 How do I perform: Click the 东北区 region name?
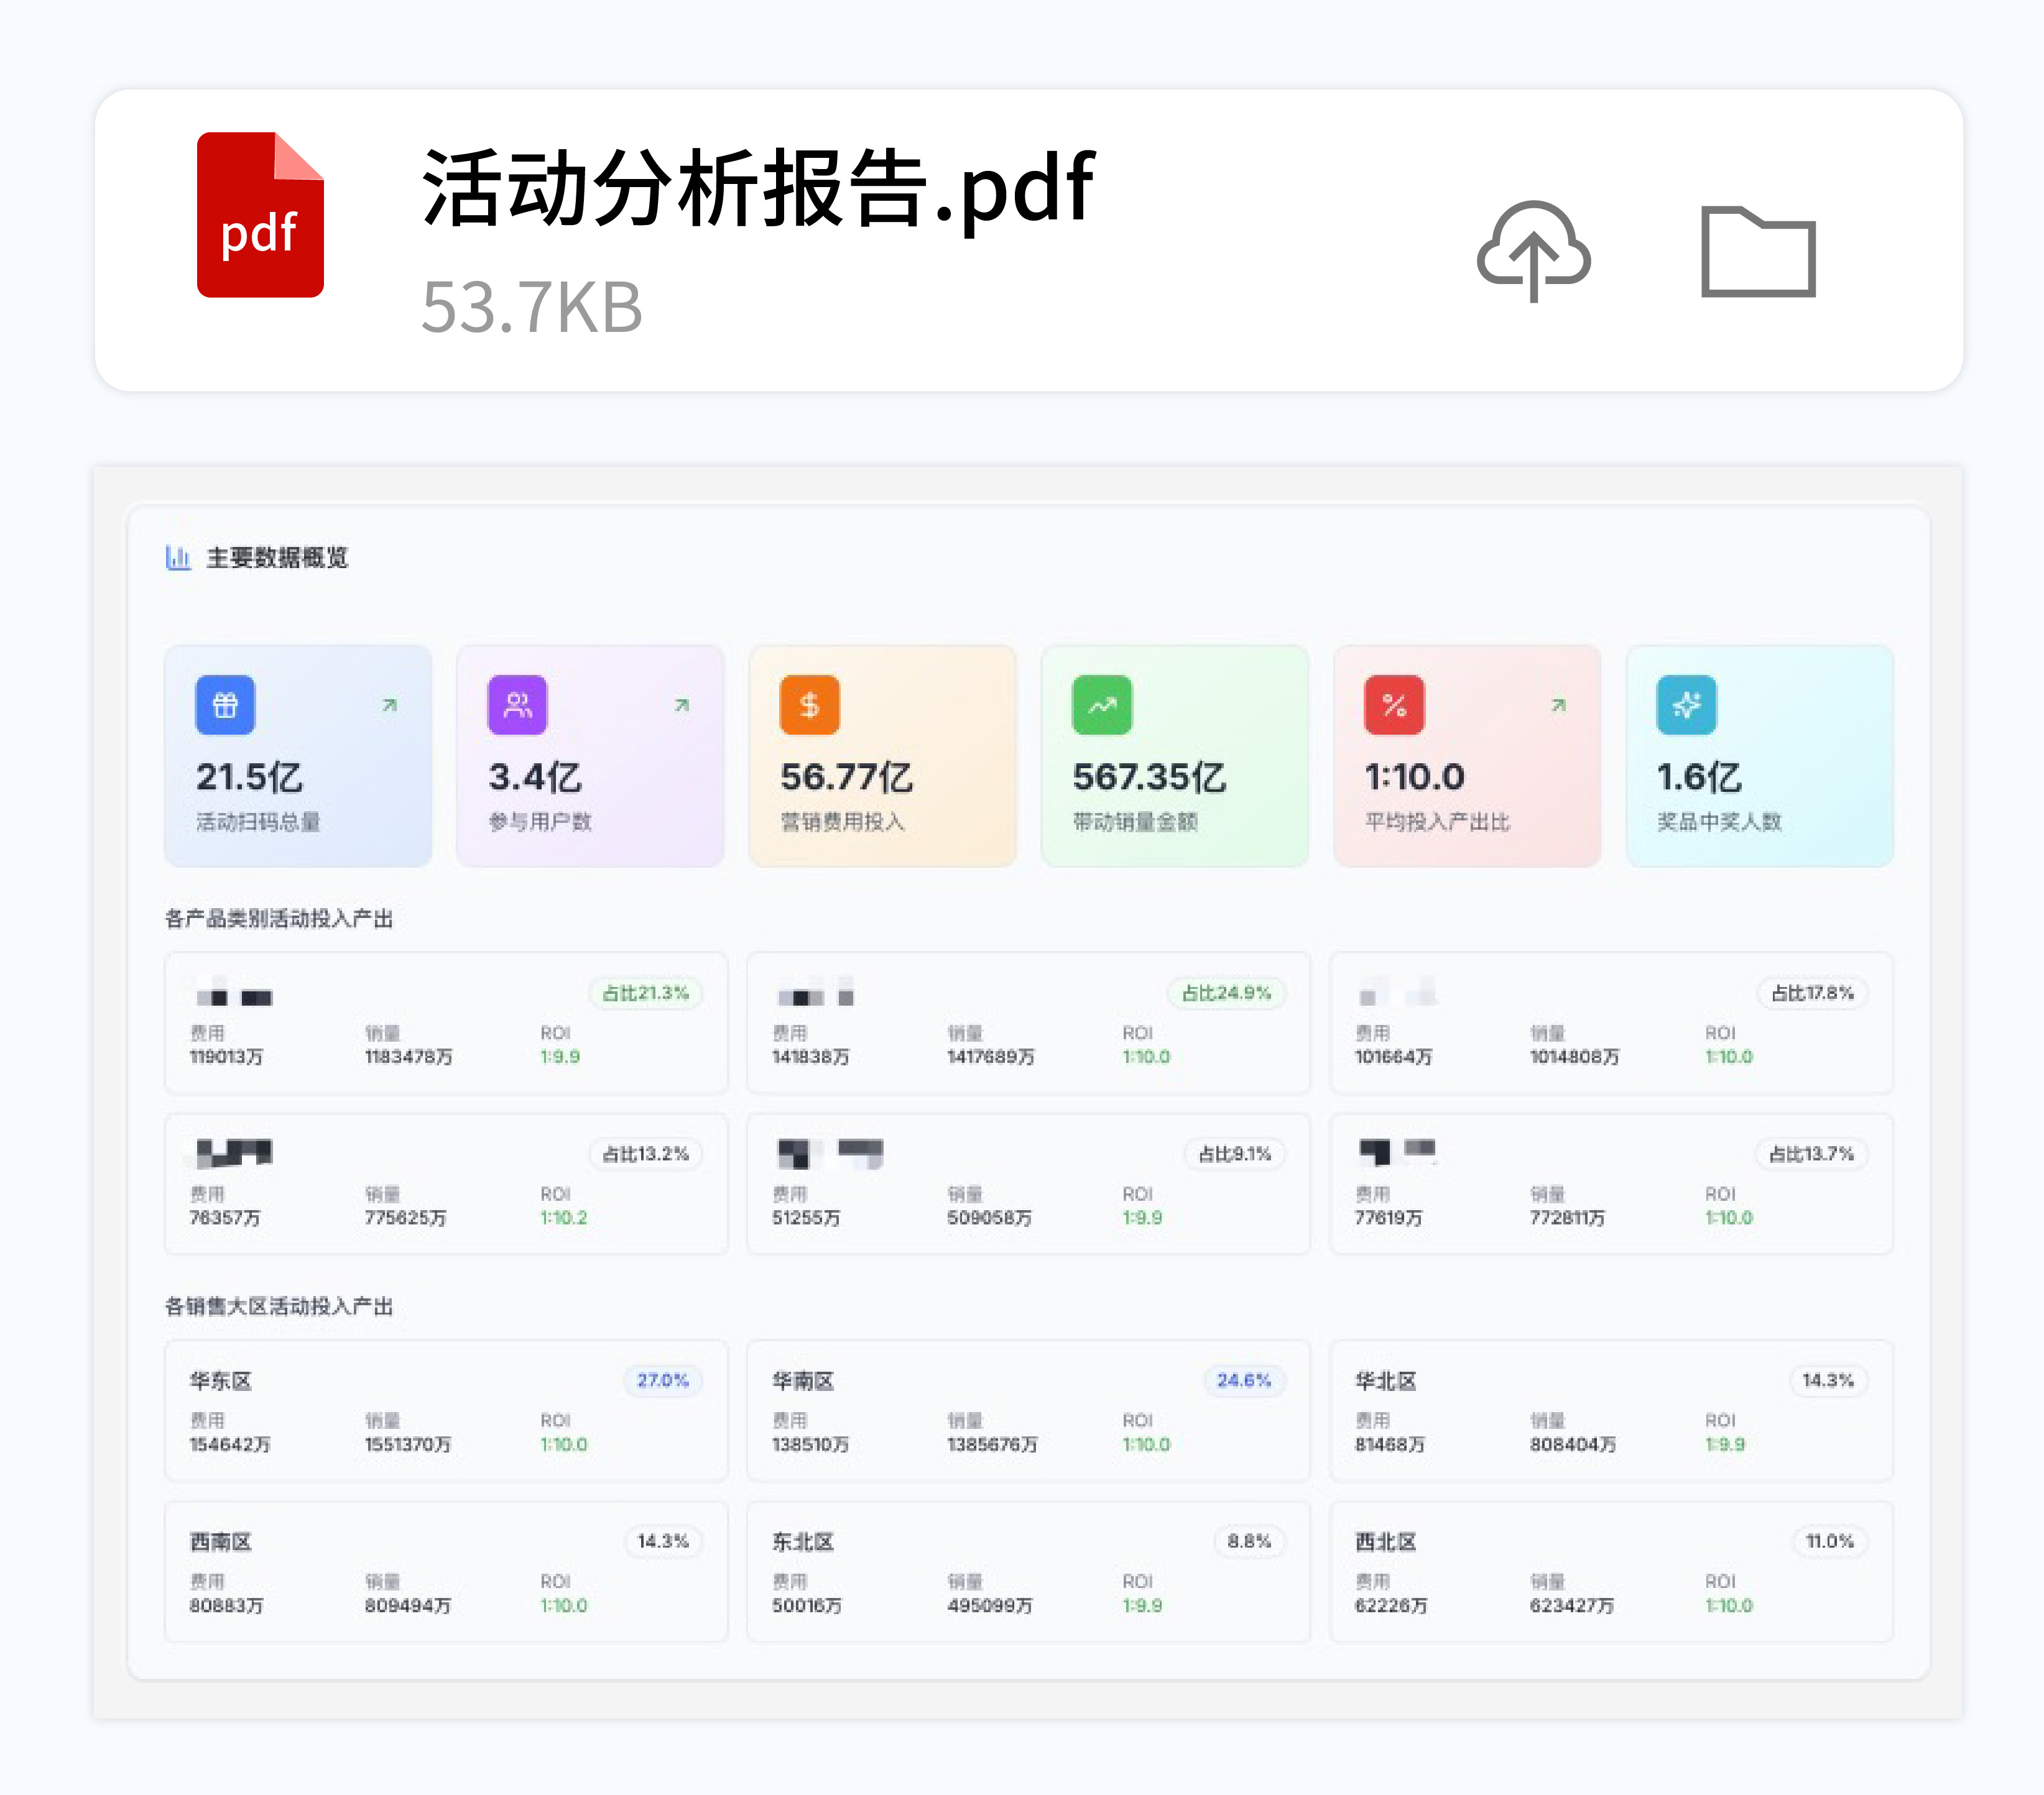tap(803, 1541)
